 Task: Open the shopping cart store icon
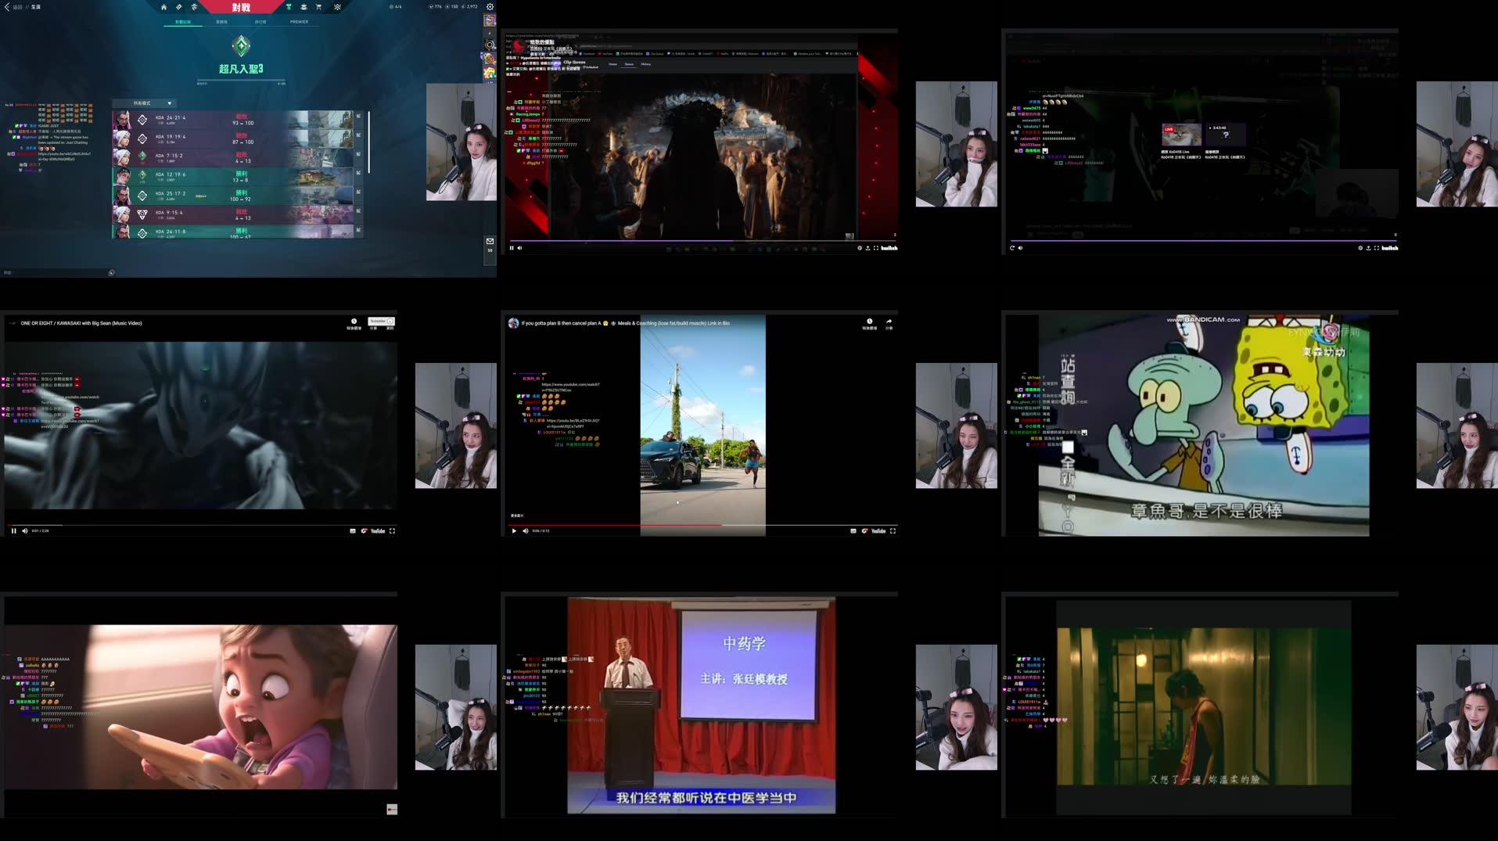coord(318,7)
